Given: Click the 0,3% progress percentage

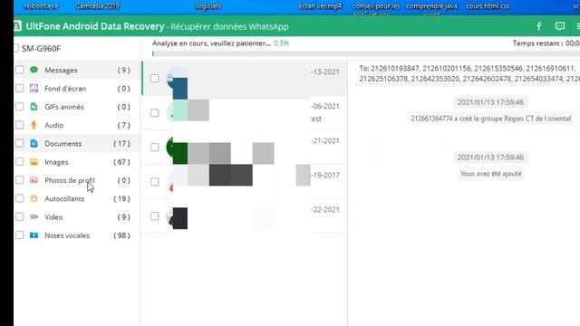Looking at the screenshot, I should 281,43.
